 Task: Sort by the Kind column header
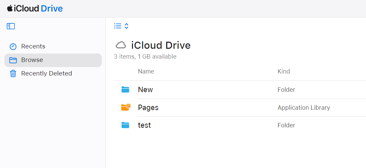pyautogui.click(x=283, y=71)
